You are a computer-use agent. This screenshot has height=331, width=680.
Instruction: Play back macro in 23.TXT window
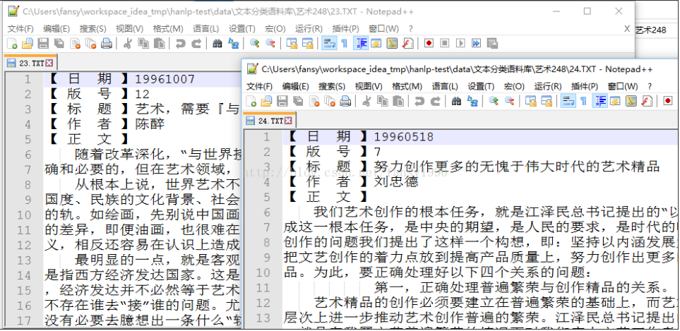click(x=460, y=43)
